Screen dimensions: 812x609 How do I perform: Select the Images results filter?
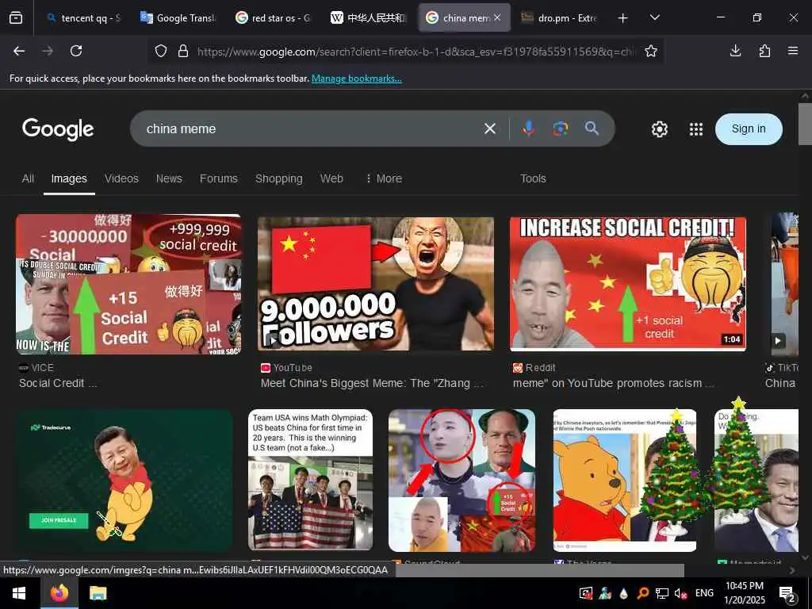point(69,178)
